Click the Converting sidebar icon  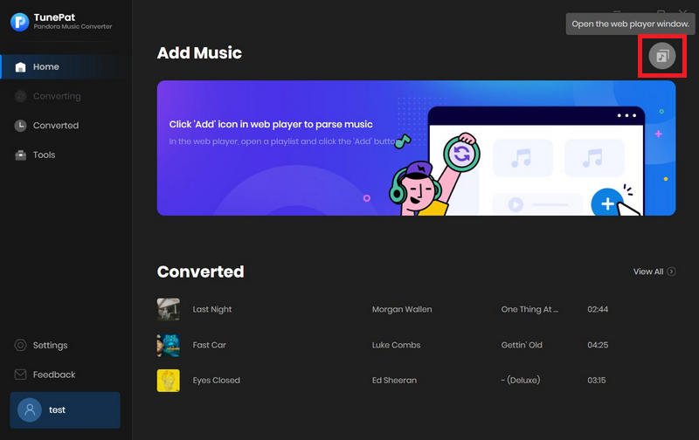20,96
